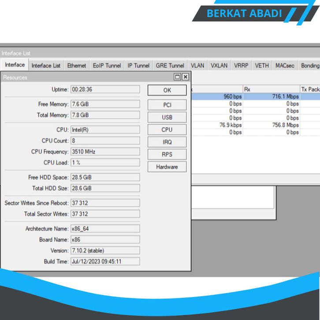Image resolution: width=320 pixels, height=320 pixels.
Task: Switch to the MACsec tab
Action: (285, 66)
